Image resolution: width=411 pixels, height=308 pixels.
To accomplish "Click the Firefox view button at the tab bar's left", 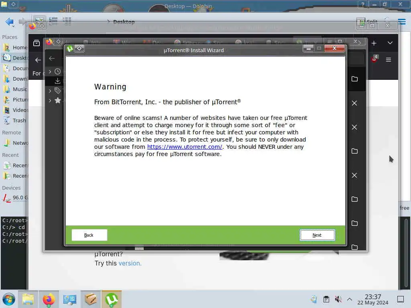I will tap(37, 43).
